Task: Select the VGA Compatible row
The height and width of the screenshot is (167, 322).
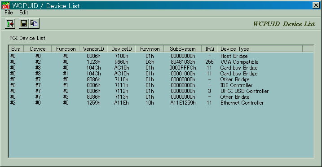Action: (x=161, y=62)
